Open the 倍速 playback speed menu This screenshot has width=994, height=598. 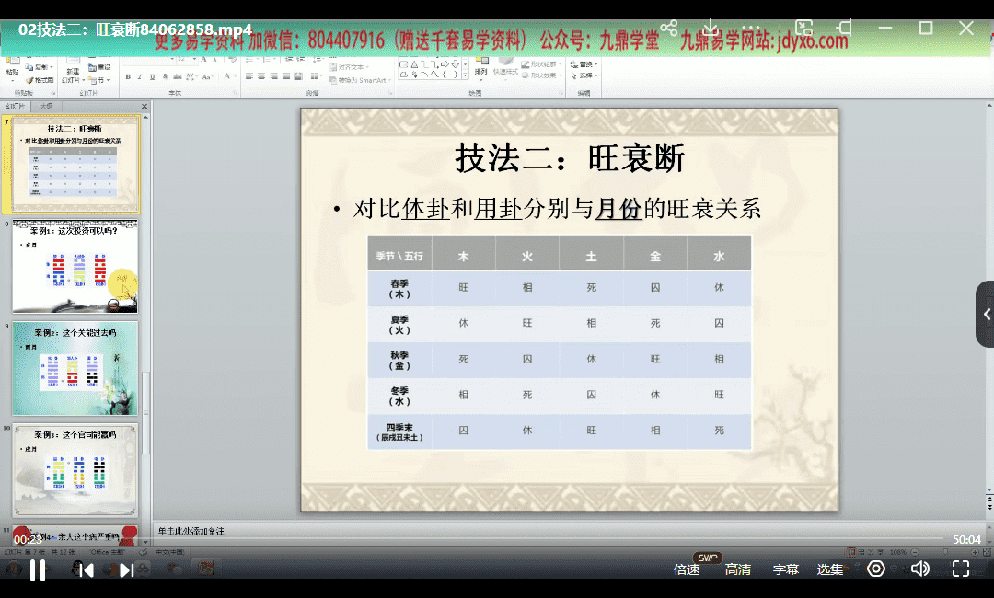click(x=687, y=570)
